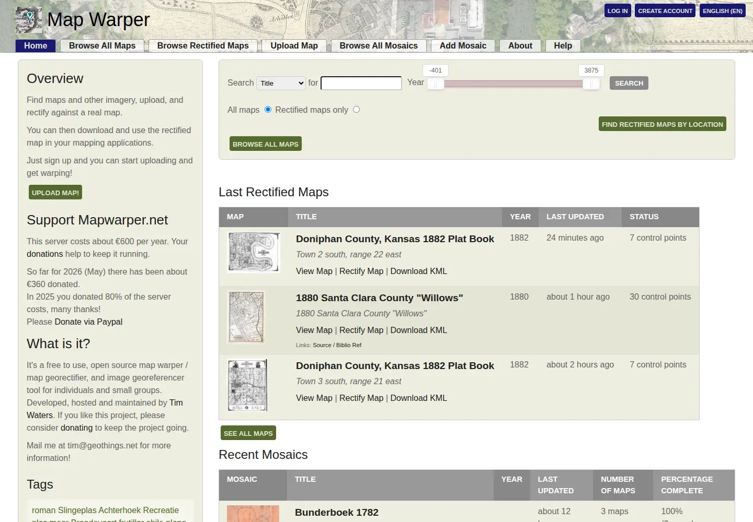Expand the Title search field dropdown
The height and width of the screenshot is (522, 753).
pyautogui.click(x=281, y=83)
